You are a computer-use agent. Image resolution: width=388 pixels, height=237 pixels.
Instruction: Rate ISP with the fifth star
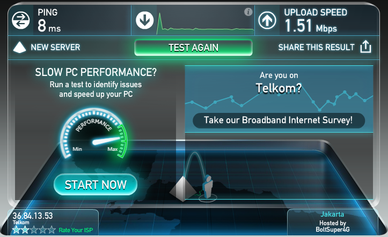point(52,230)
